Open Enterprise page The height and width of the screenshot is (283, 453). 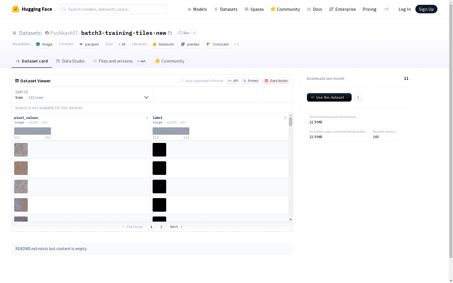tap(342, 9)
